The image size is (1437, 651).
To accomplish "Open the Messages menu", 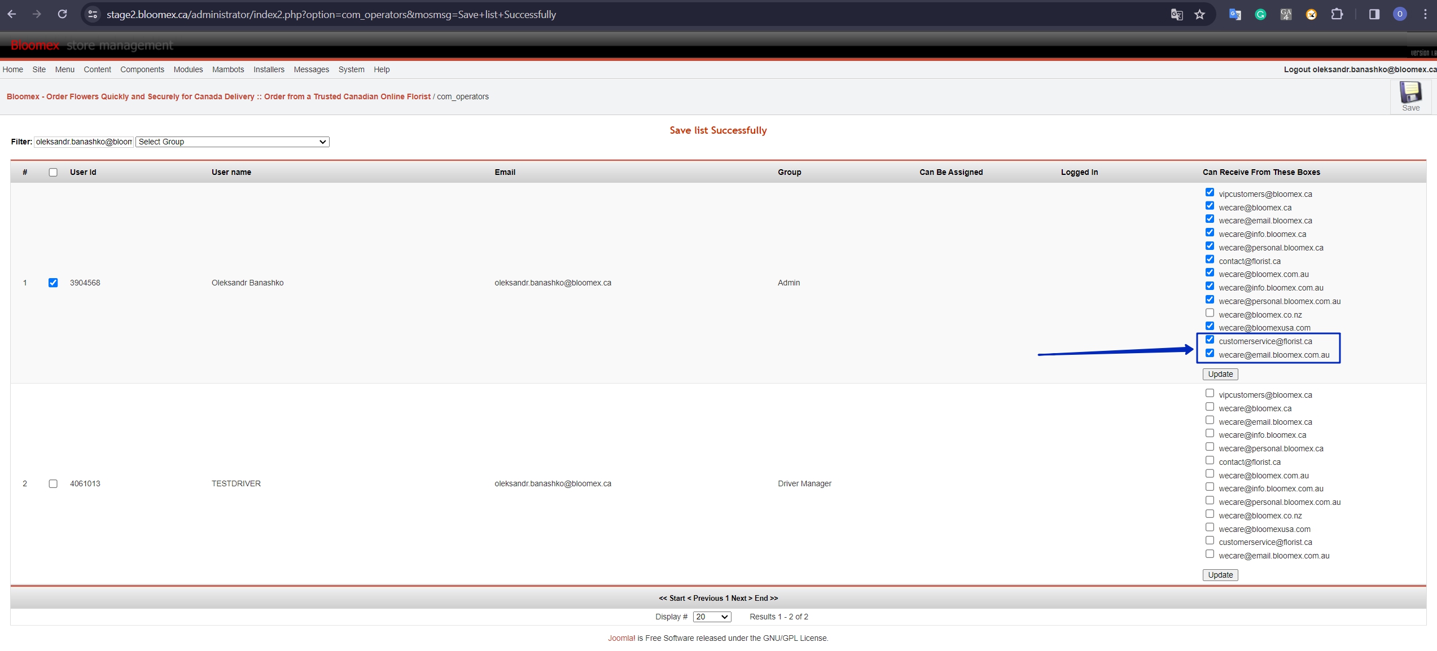I will point(311,69).
